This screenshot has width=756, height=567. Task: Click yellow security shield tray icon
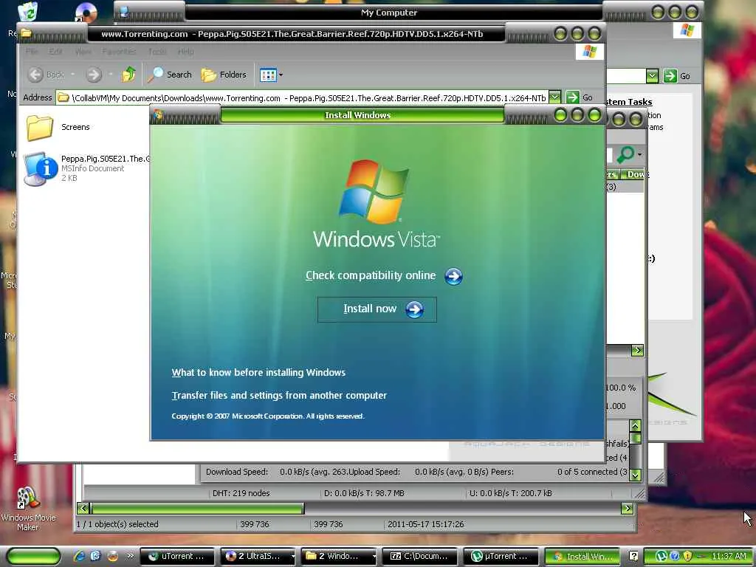[x=687, y=557]
